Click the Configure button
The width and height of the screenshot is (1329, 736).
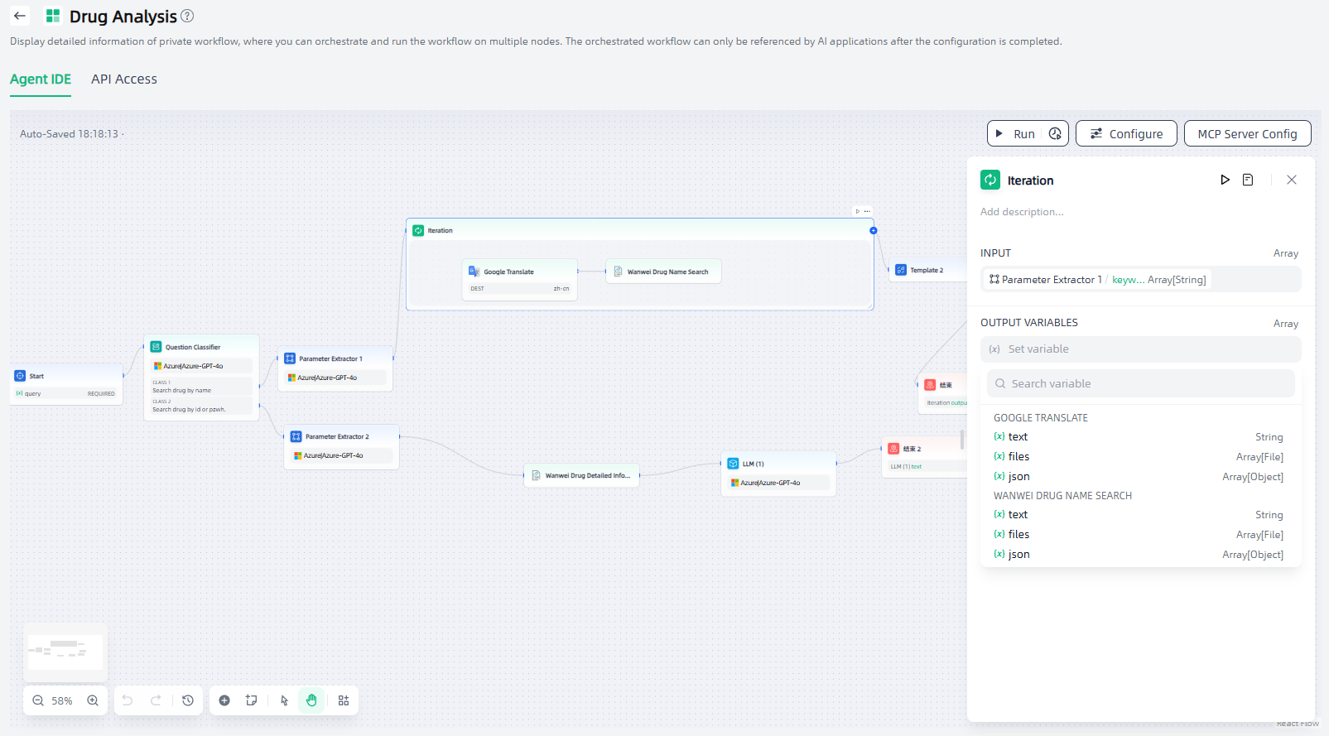pyautogui.click(x=1126, y=133)
